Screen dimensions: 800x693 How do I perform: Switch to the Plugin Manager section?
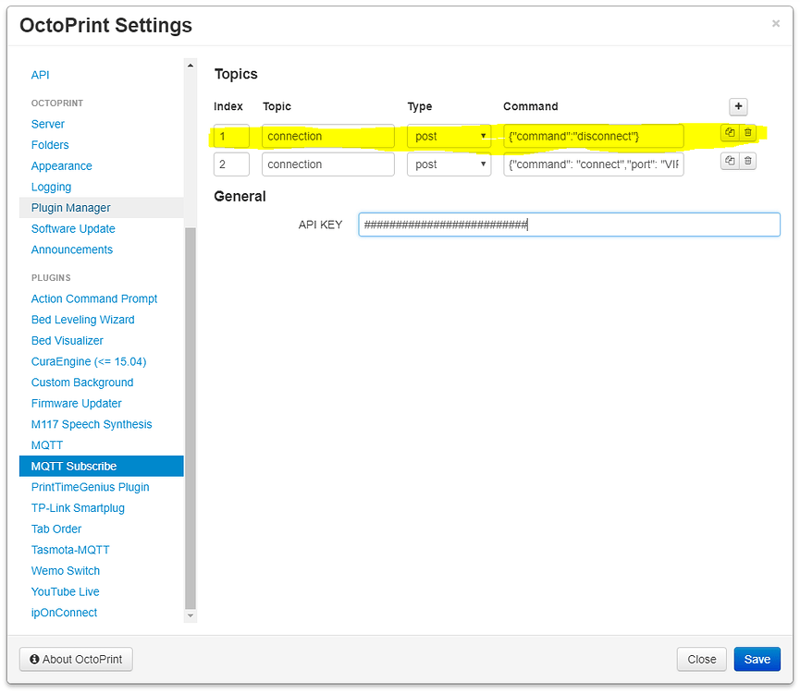click(x=68, y=207)
